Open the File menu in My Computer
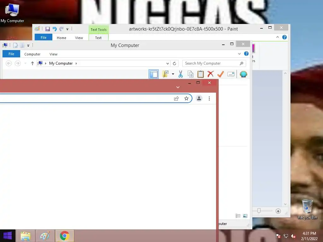The height and width of the screenshot is (242, 323). [11, 54]
